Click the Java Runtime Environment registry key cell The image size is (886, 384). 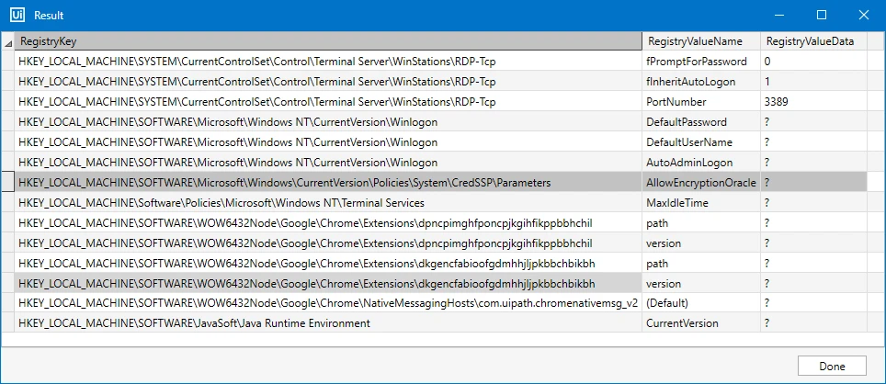click(x=328, y=323)
